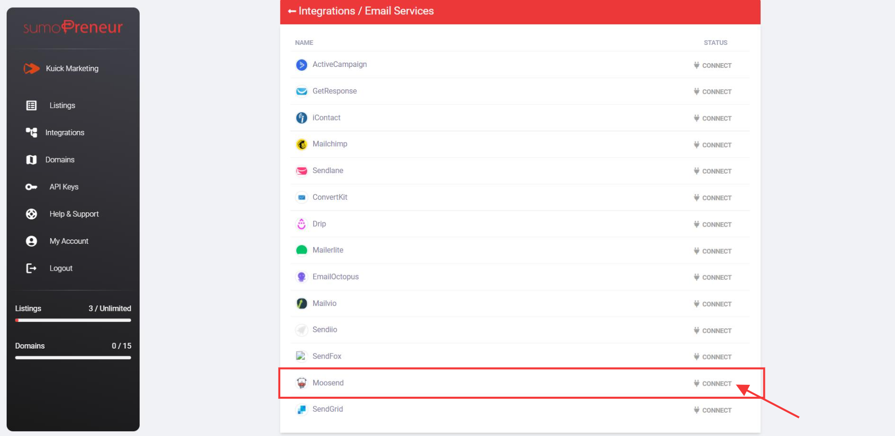Click the GetResponse service name
The height and width of the screenshot is (436, 895).
[335, 91]
